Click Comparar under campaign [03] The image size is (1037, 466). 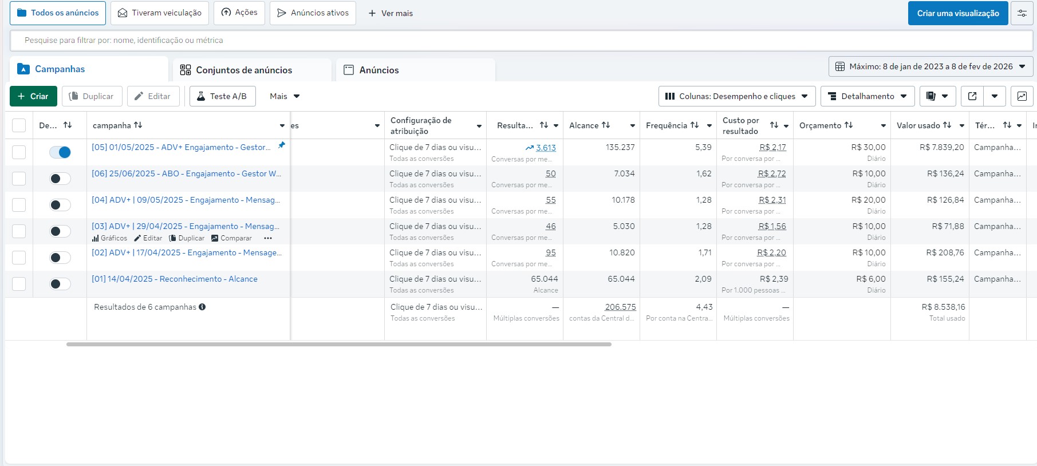coord(231,238)
